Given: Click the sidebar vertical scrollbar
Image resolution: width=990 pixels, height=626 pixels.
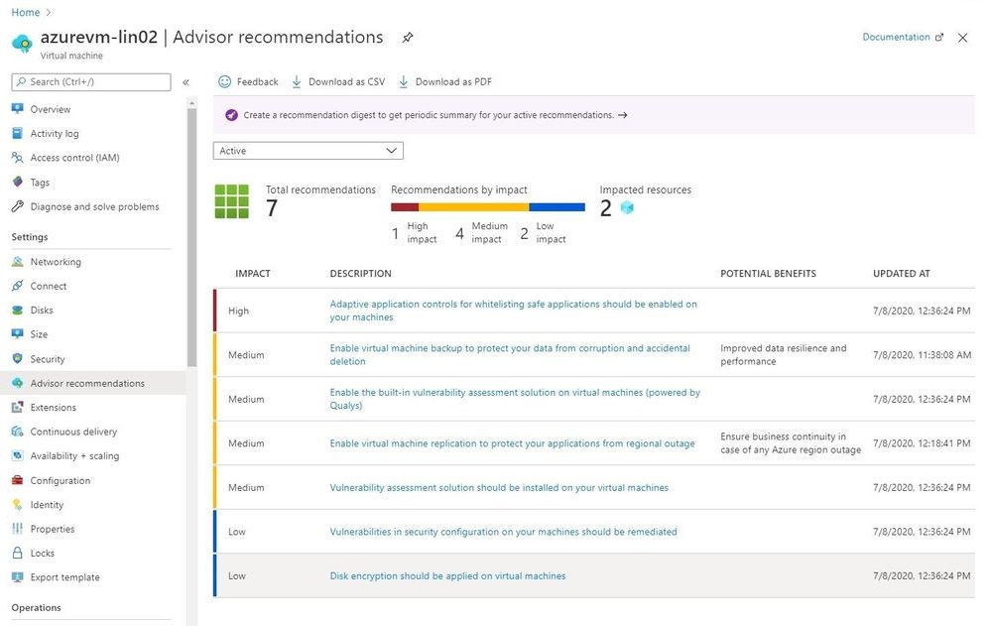Looking at the screenshot, I should coord(191,237).
